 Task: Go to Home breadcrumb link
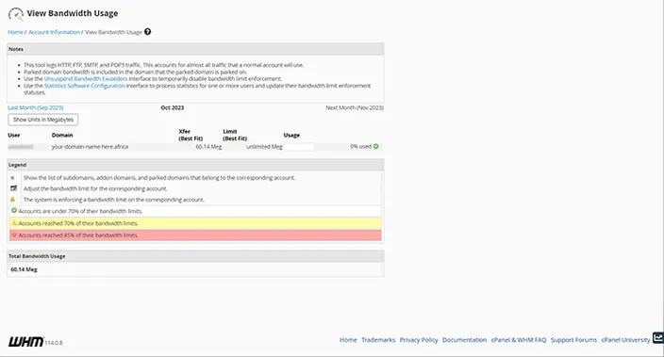[x=15, y=32]
